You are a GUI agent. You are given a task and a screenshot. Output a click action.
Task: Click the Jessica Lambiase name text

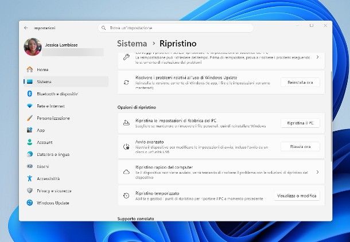(61, 45)
